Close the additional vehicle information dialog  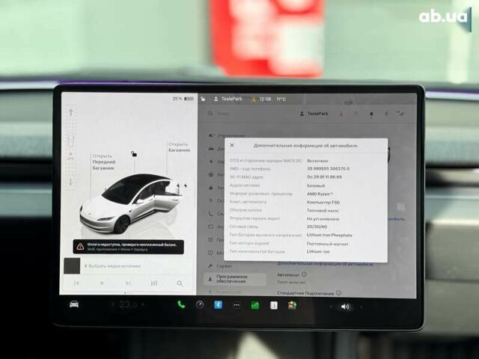coord(232,145)
